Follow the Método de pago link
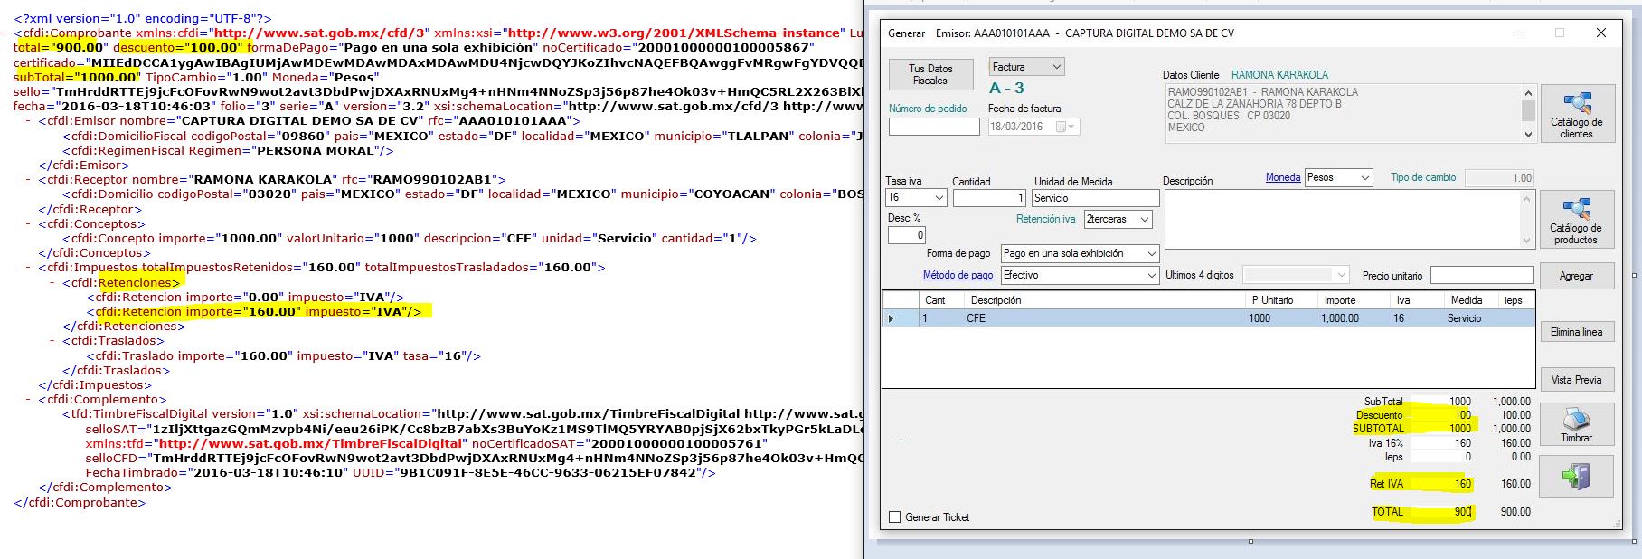The width and height of the screenshot is (1642, 559). coord(958,275)
